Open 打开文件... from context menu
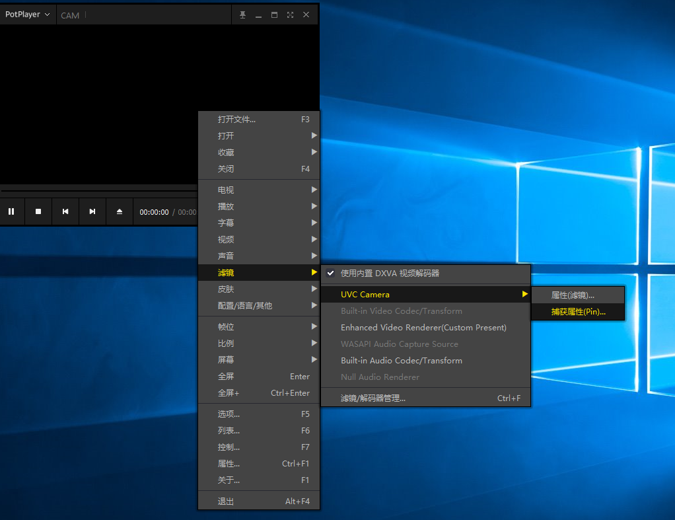This screenshot has width=675, height=520. 236,120
